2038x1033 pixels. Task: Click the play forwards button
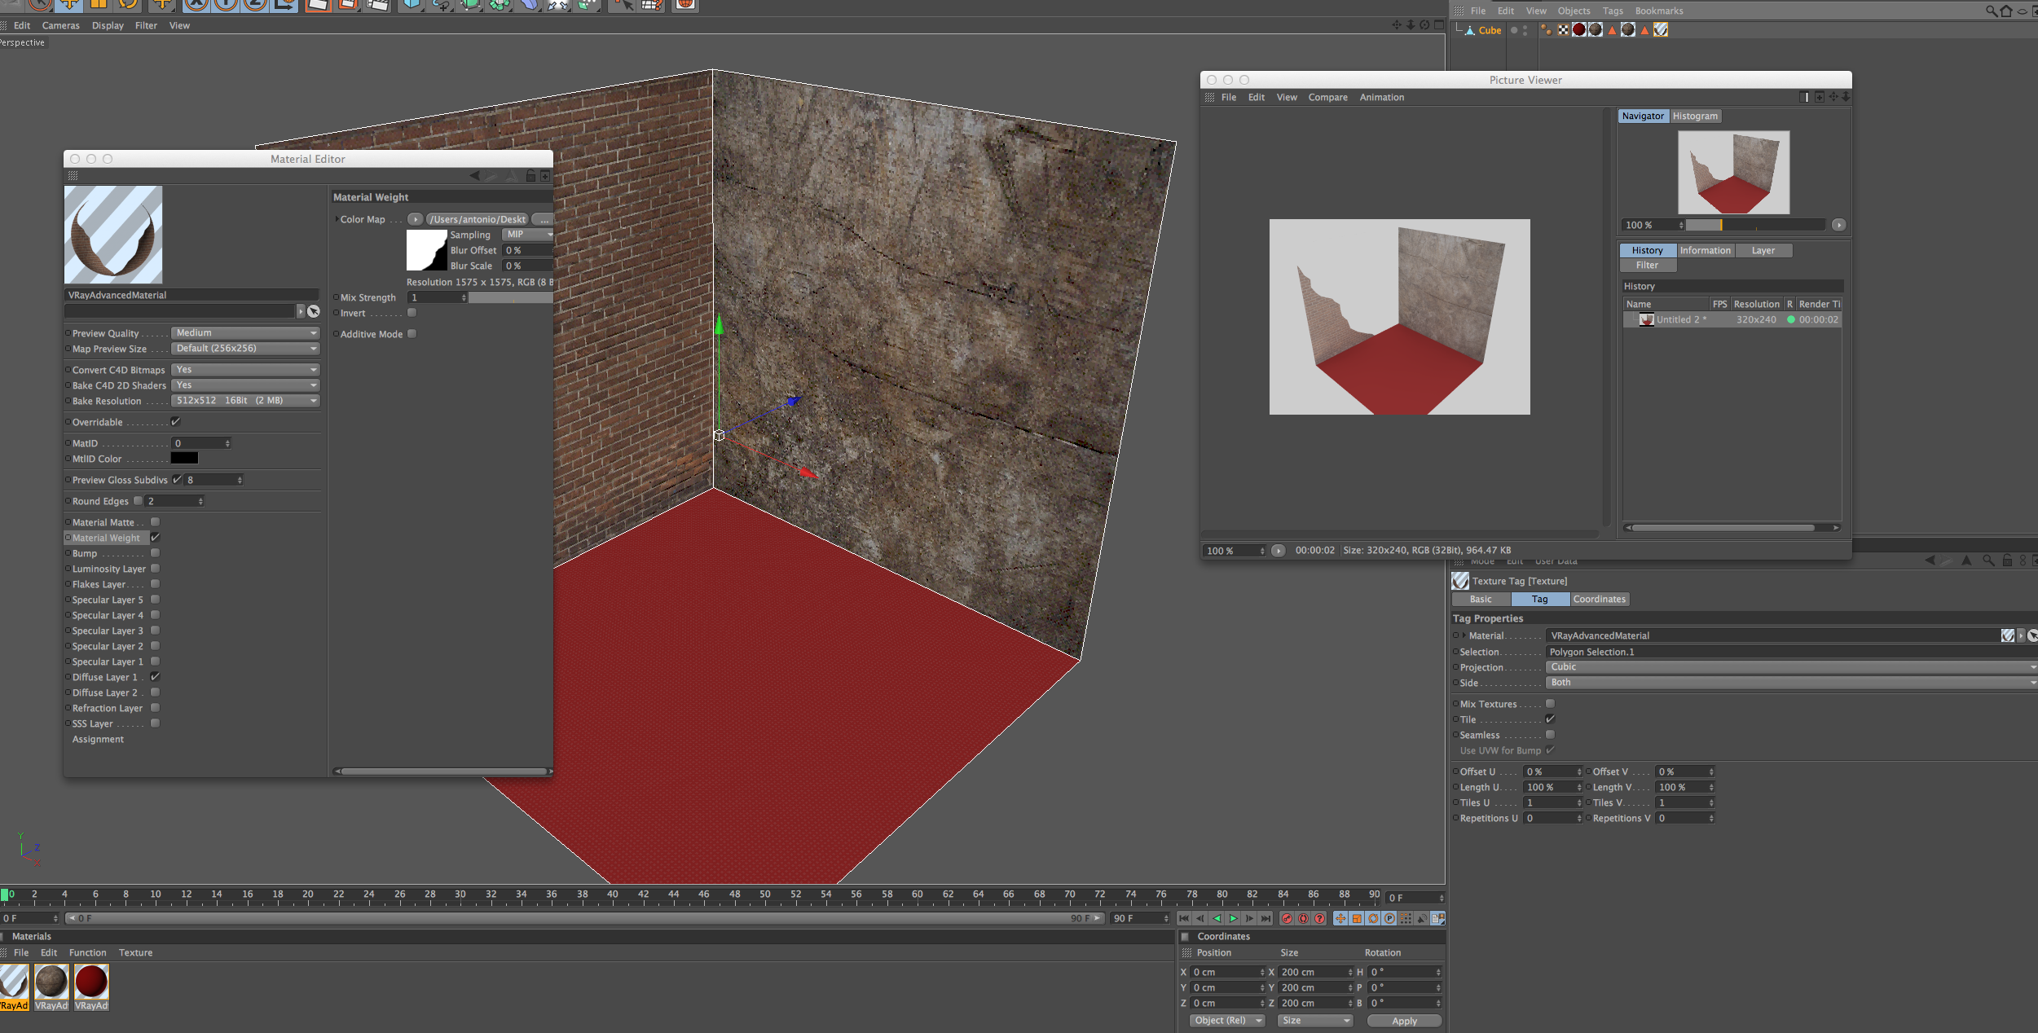coord(1233,918)
